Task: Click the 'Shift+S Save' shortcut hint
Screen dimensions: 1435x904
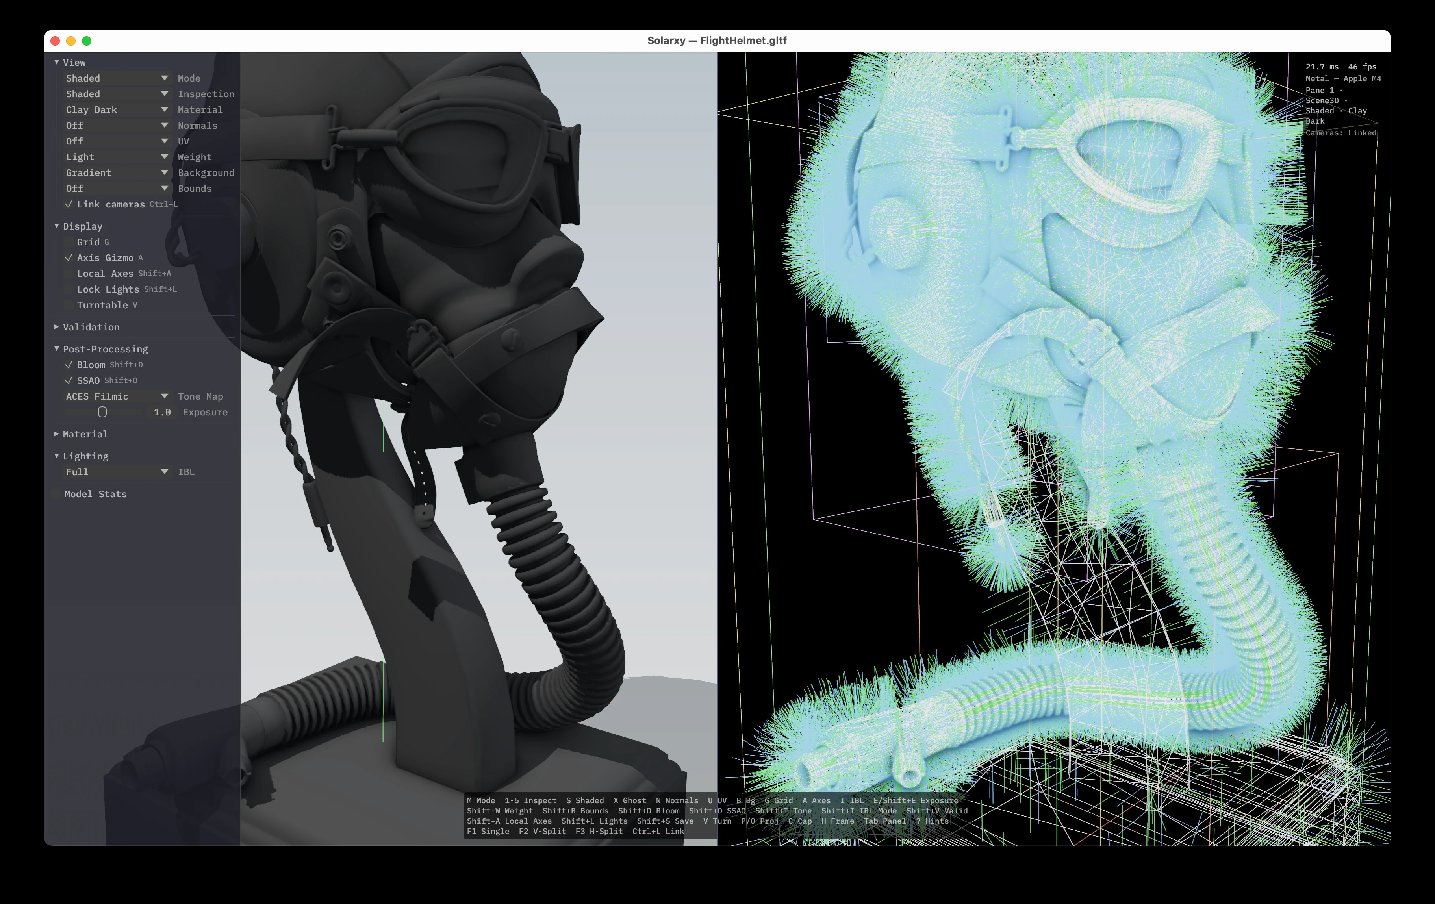Action: pyautogui.click(x=665, y=821)
